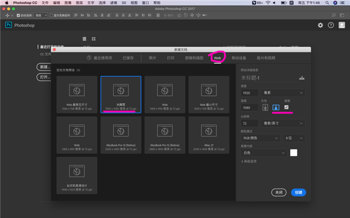Click the 新建... button on start screen
Image resolution: width=350 pixels, height=218 pixels.
(x=44, y=67)
